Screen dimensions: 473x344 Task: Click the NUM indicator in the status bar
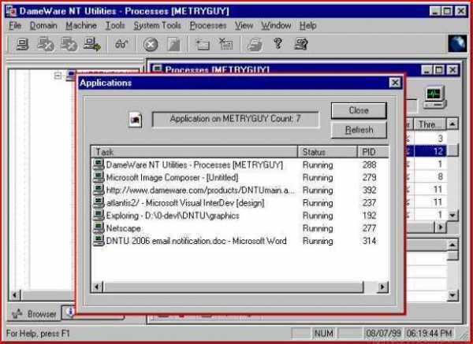(x=324, y=333)
